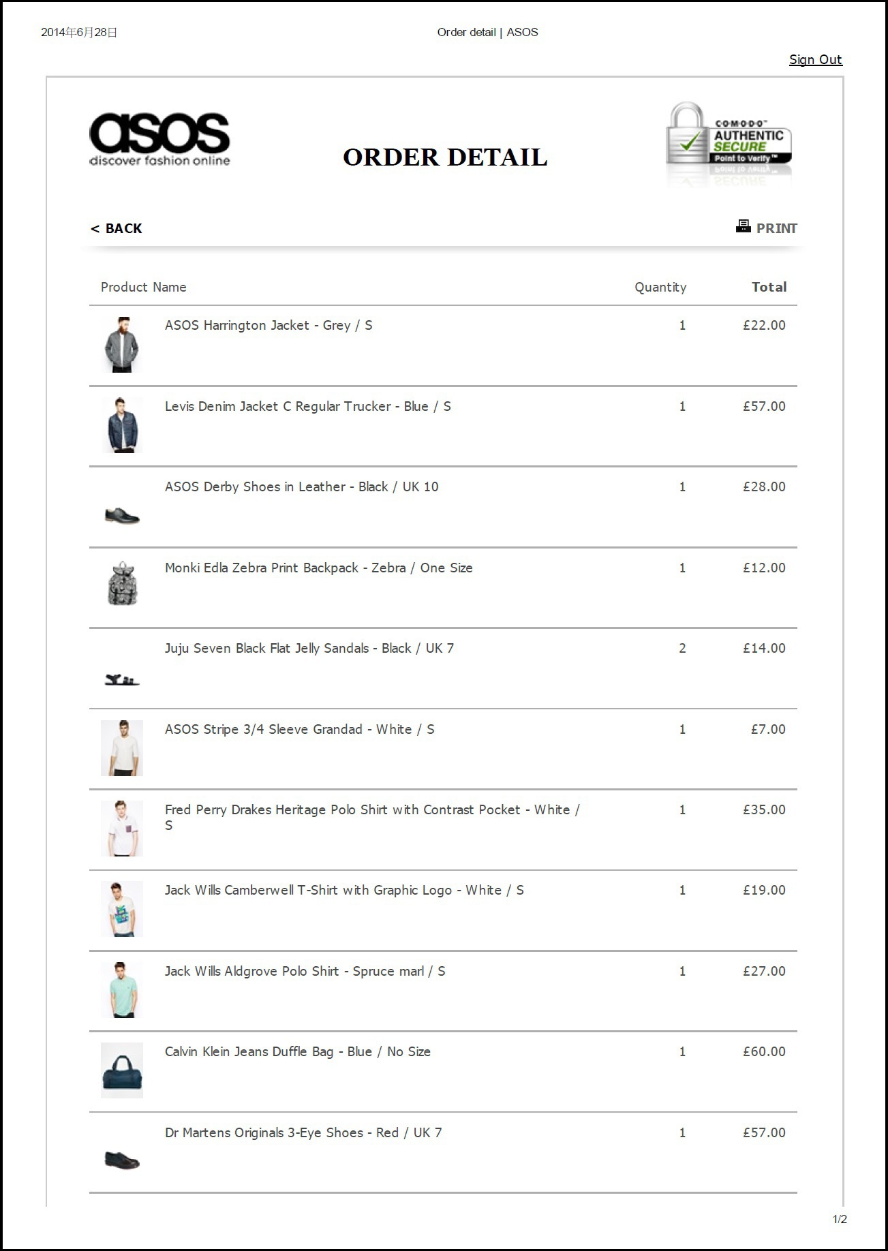Open the Fred Perry Drakes Polo Shirt name
The image size is (888, 1251).
click(x=372, y=817)
